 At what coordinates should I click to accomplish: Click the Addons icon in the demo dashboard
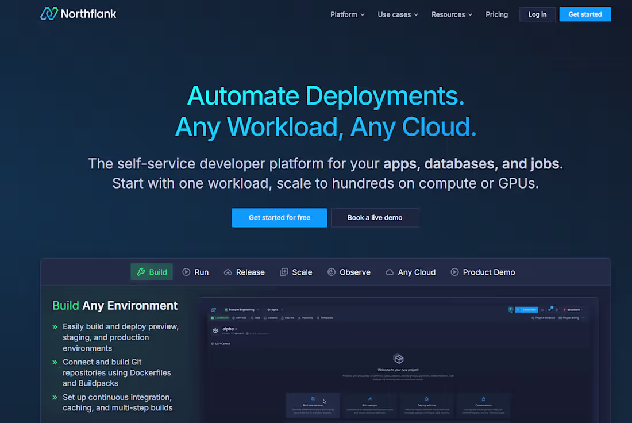pos(265,317)
